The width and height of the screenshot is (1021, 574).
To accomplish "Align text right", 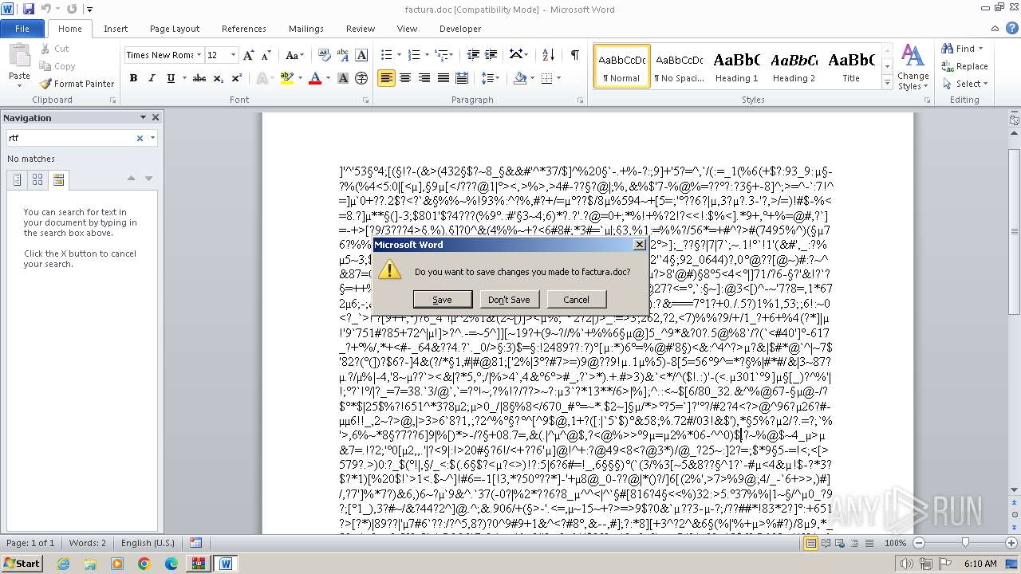I will click(424, 78).
